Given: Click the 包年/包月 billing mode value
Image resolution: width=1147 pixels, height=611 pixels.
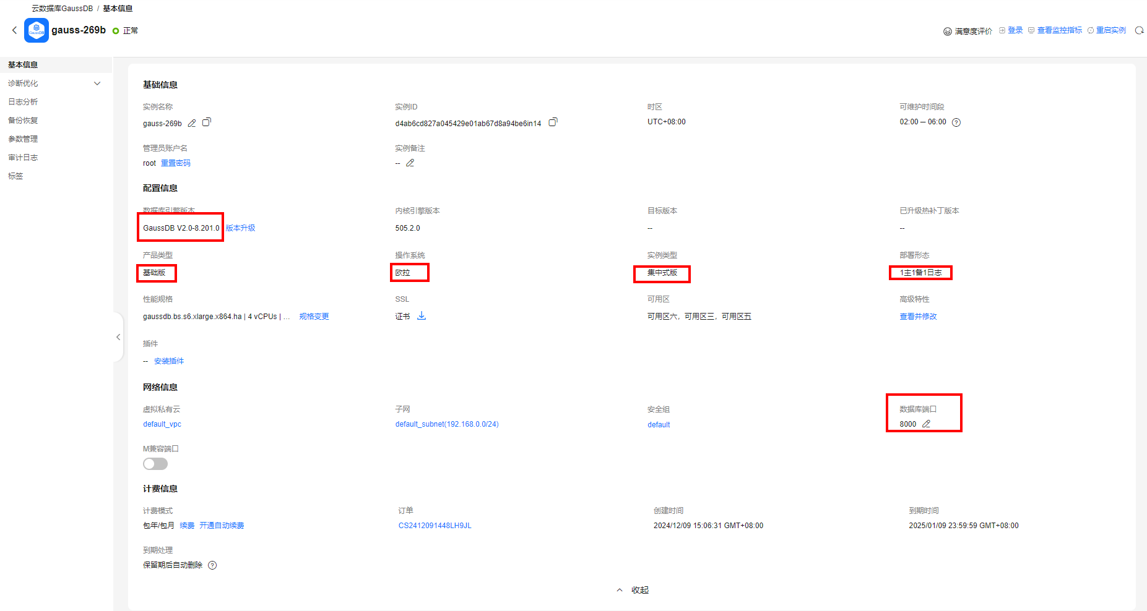Looking at the screenshot, I should (158, 526).
